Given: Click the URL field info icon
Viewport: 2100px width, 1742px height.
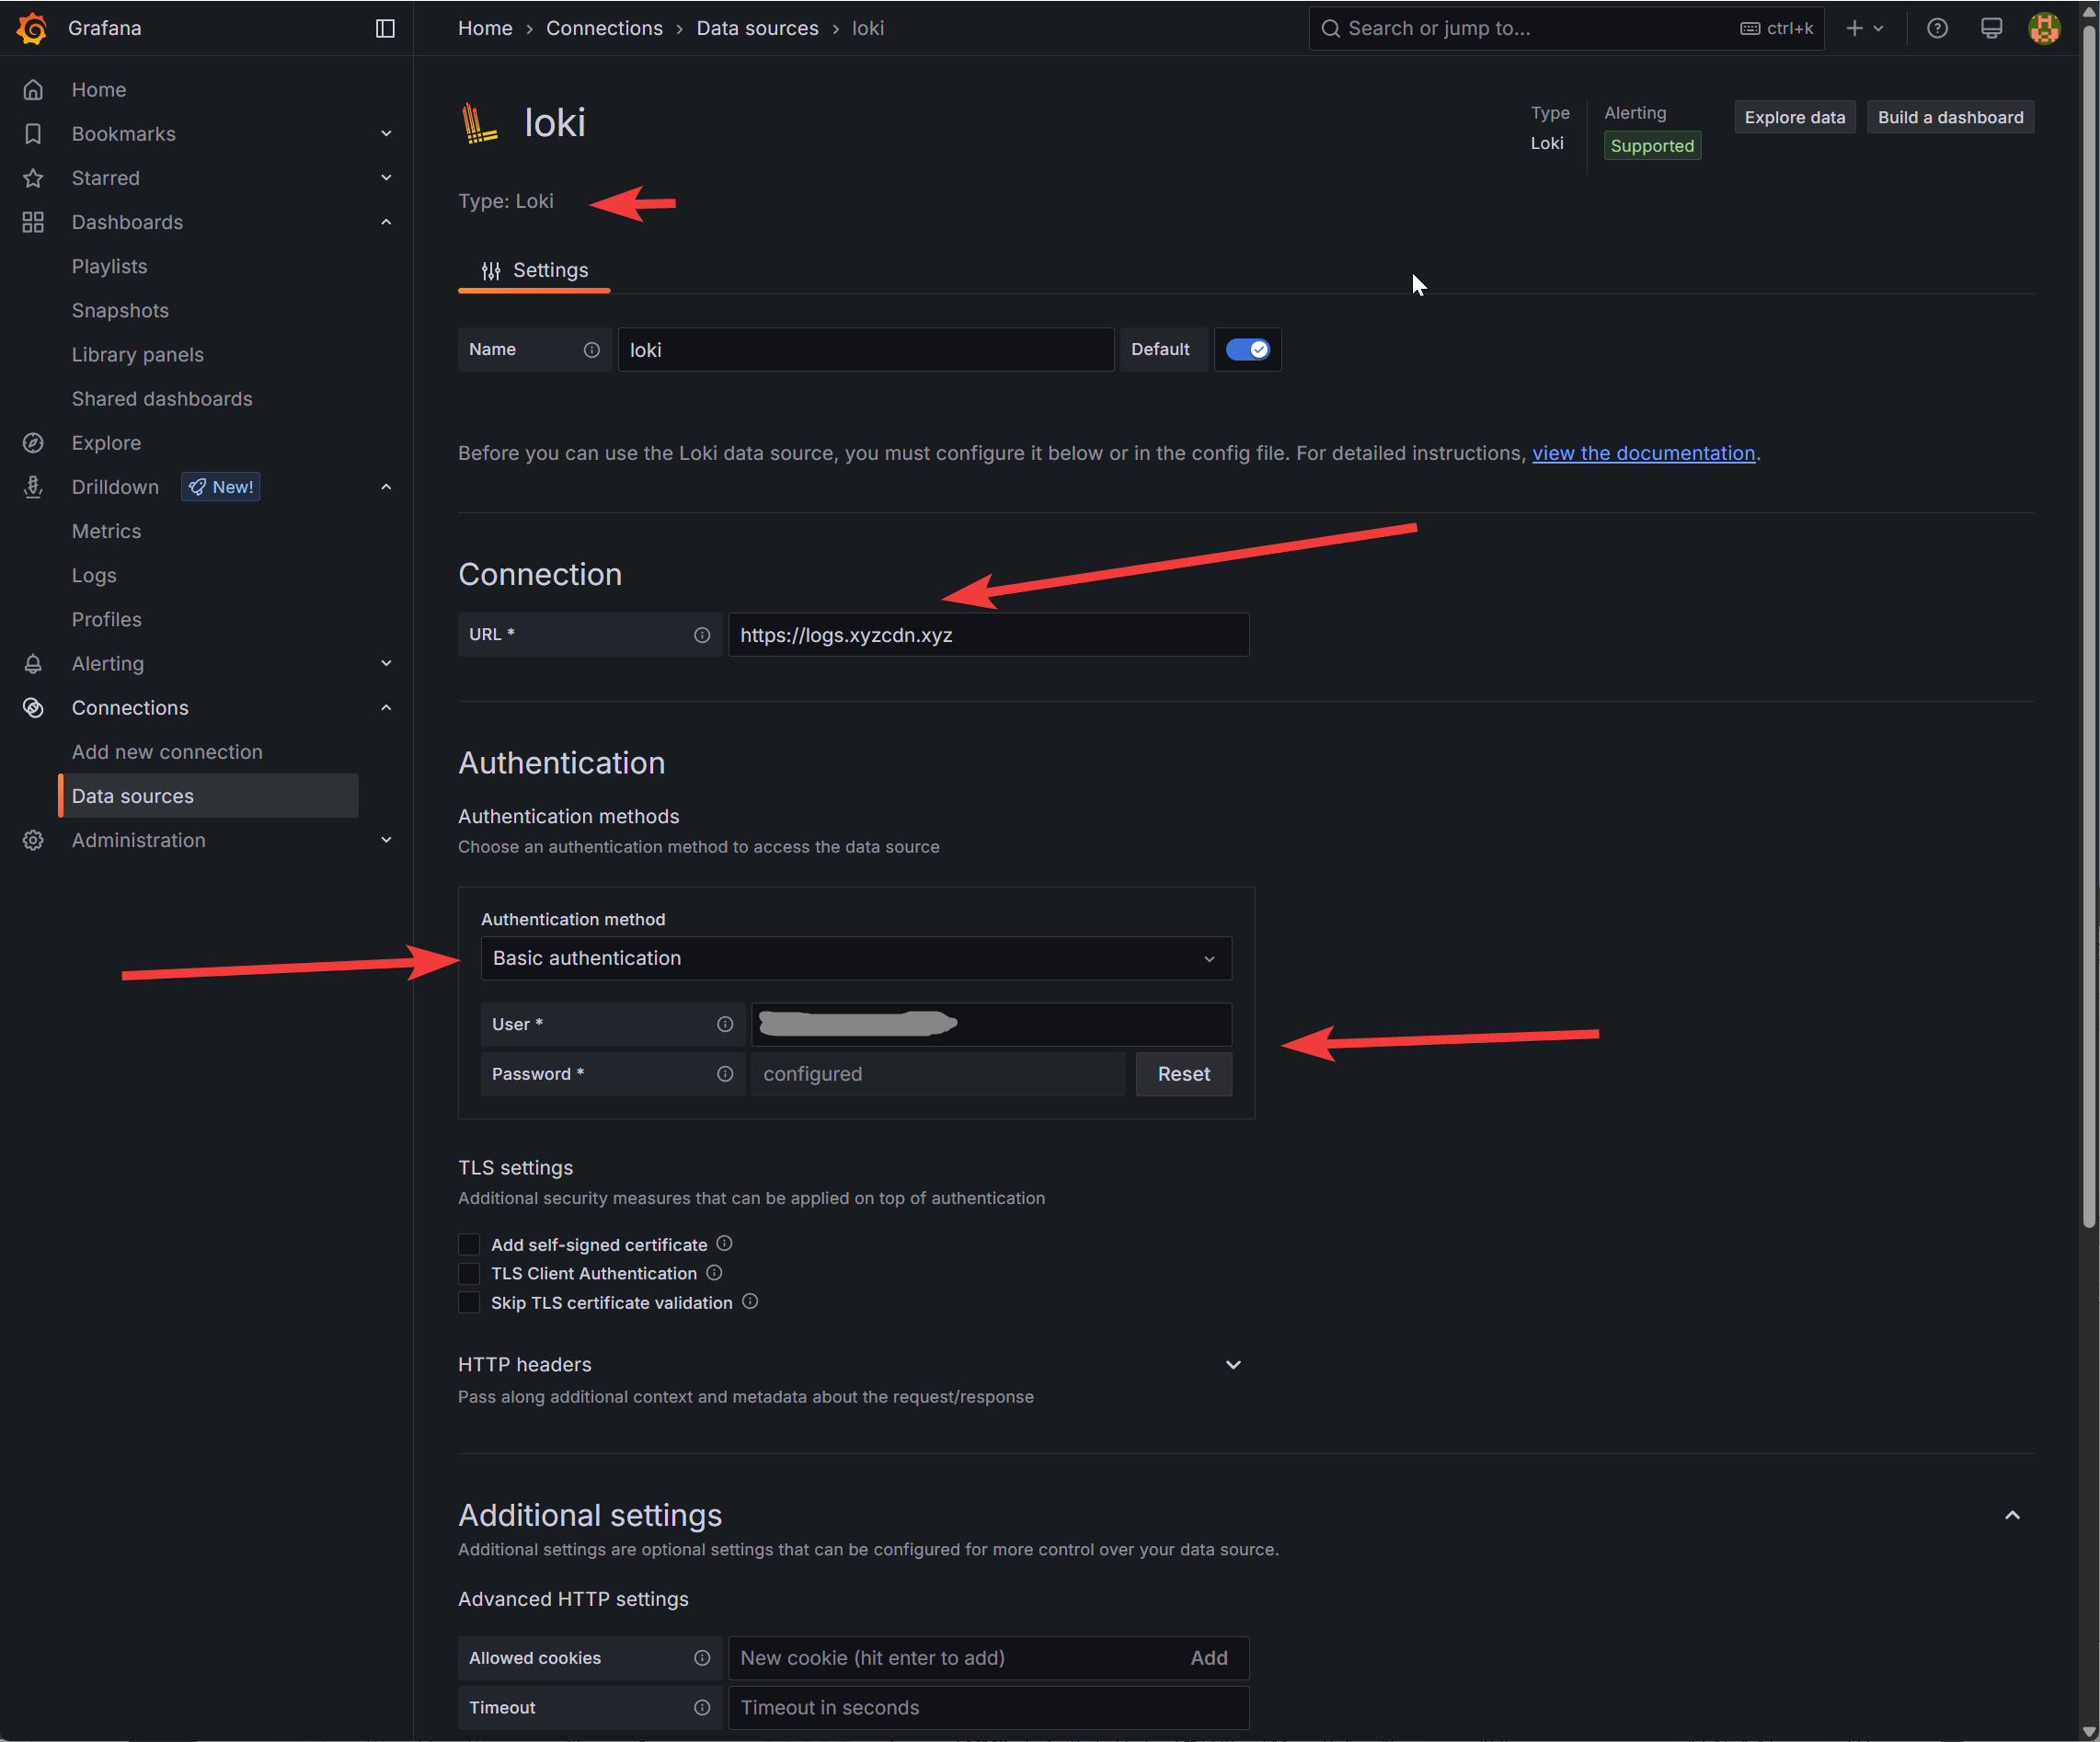Looking at the screenshot, I should (702, 635).
